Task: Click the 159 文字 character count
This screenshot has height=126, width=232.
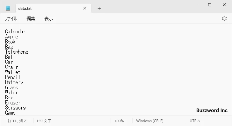Action: point(44,121)
